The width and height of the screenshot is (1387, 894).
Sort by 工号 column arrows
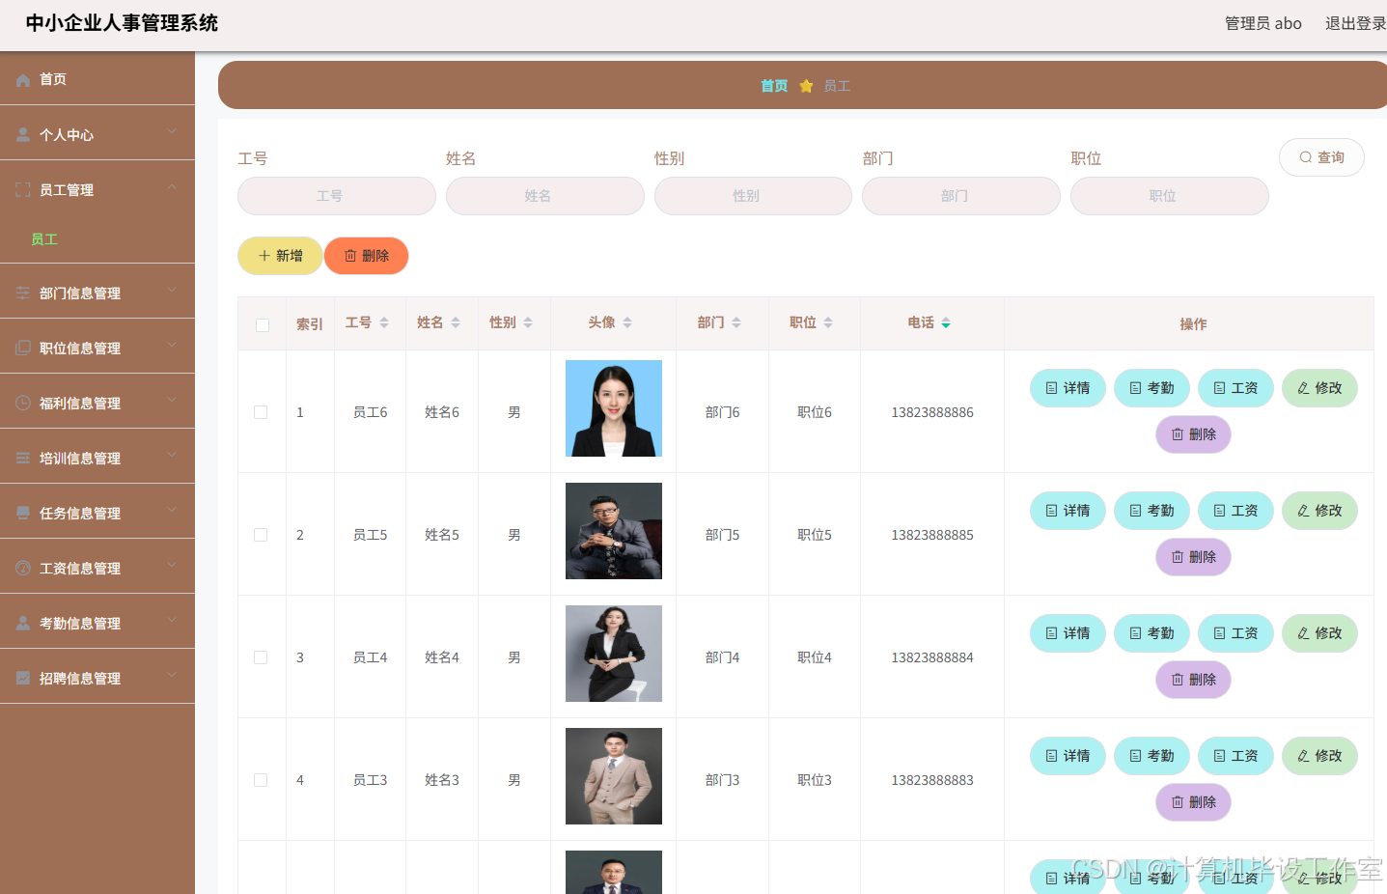(x=384, y=322)
